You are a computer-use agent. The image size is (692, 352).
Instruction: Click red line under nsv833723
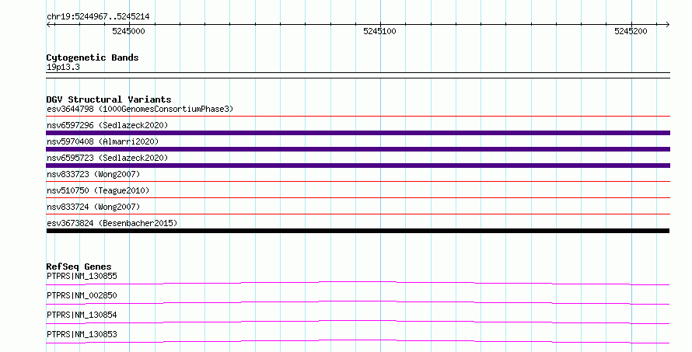coord(358,181)
